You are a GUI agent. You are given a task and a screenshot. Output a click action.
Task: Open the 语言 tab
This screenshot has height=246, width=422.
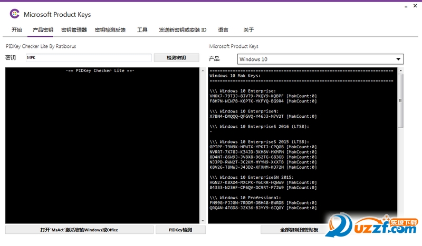(x=223, y=30)
